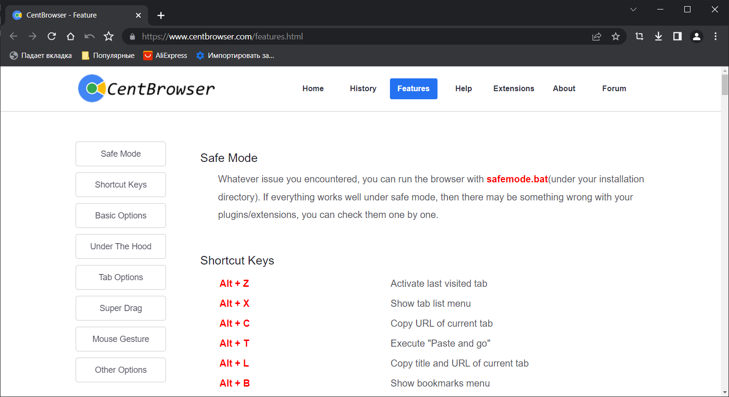Viewport: 729px width, 397px height.
Task: Go forward with the forward arrow
Action: pos(32,37)
